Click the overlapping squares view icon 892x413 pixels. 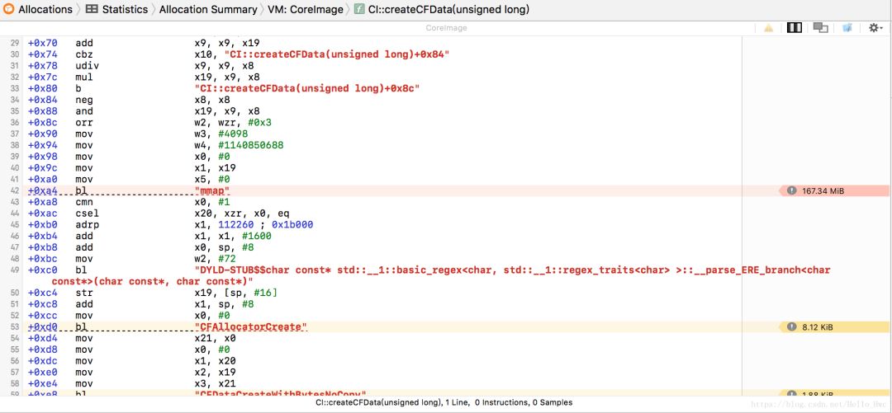click(x=820, y=28)
